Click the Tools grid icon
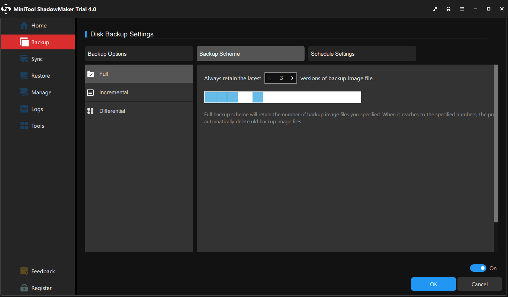 click(x=24, y=126)
